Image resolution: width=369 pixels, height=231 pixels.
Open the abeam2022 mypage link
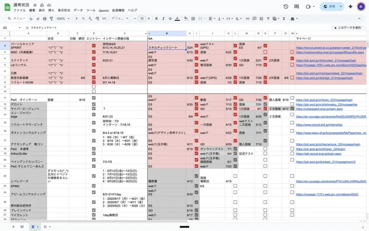pyautogui.click(x=327, y=194)
